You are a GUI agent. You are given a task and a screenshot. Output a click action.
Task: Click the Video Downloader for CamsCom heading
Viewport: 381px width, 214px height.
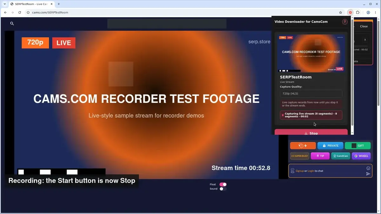pos(301,22)
